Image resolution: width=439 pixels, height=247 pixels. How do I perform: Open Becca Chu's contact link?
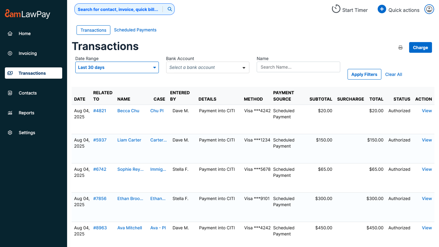click(128, 111)
